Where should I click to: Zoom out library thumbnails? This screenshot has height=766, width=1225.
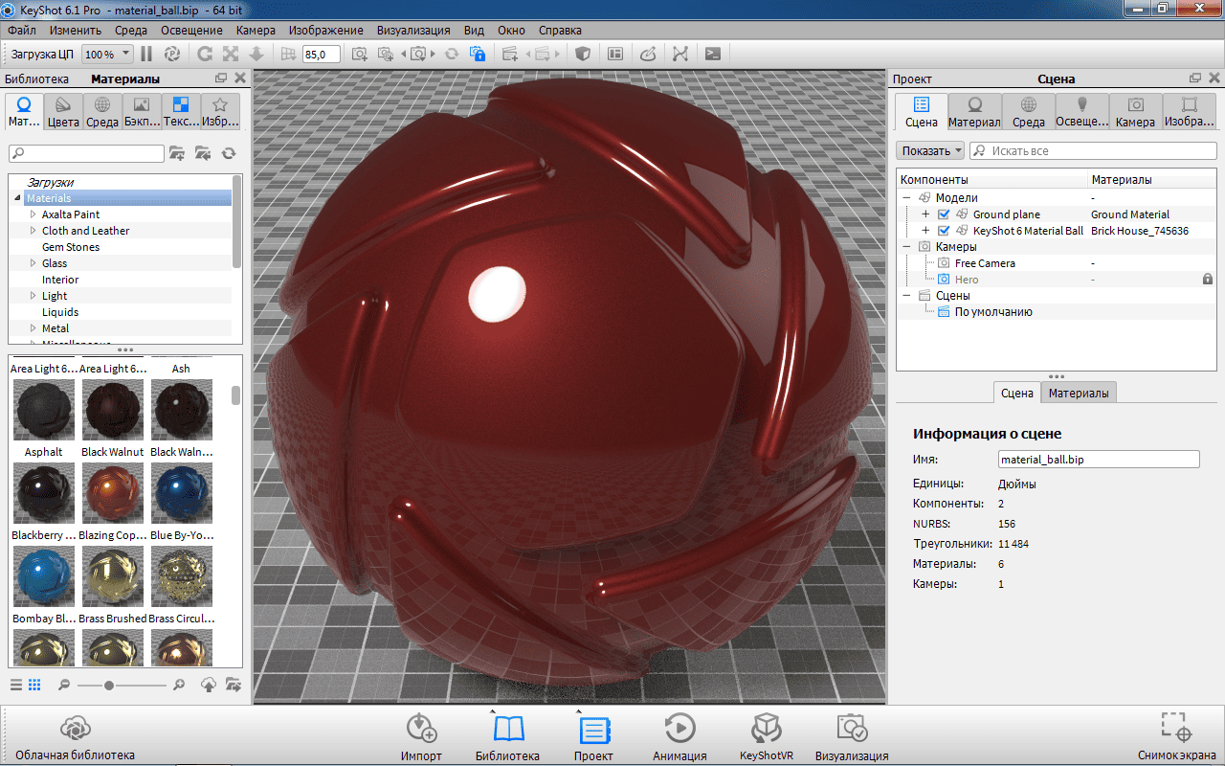[63, 685]
